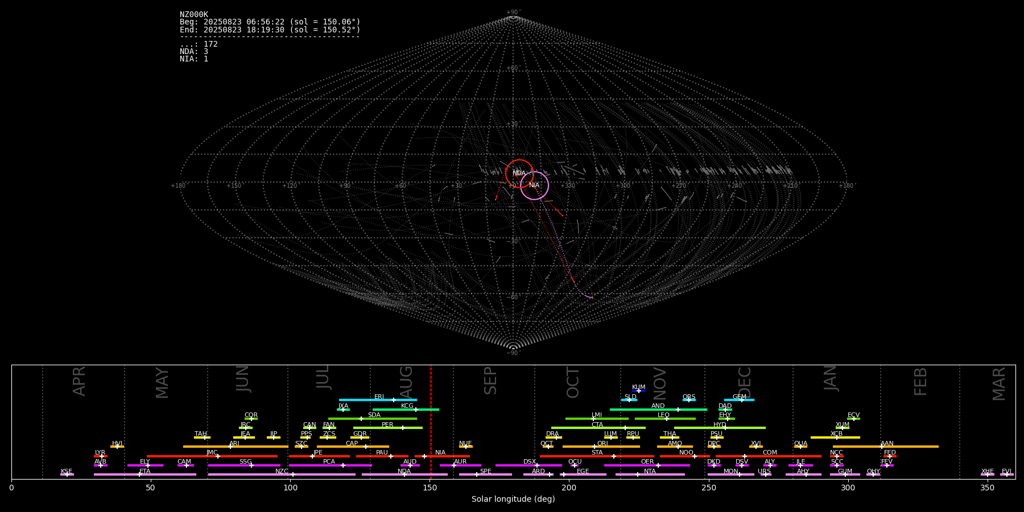Click the SPE shower label in timeline
Screen dimensions: 1024x512
coord(486,472)
